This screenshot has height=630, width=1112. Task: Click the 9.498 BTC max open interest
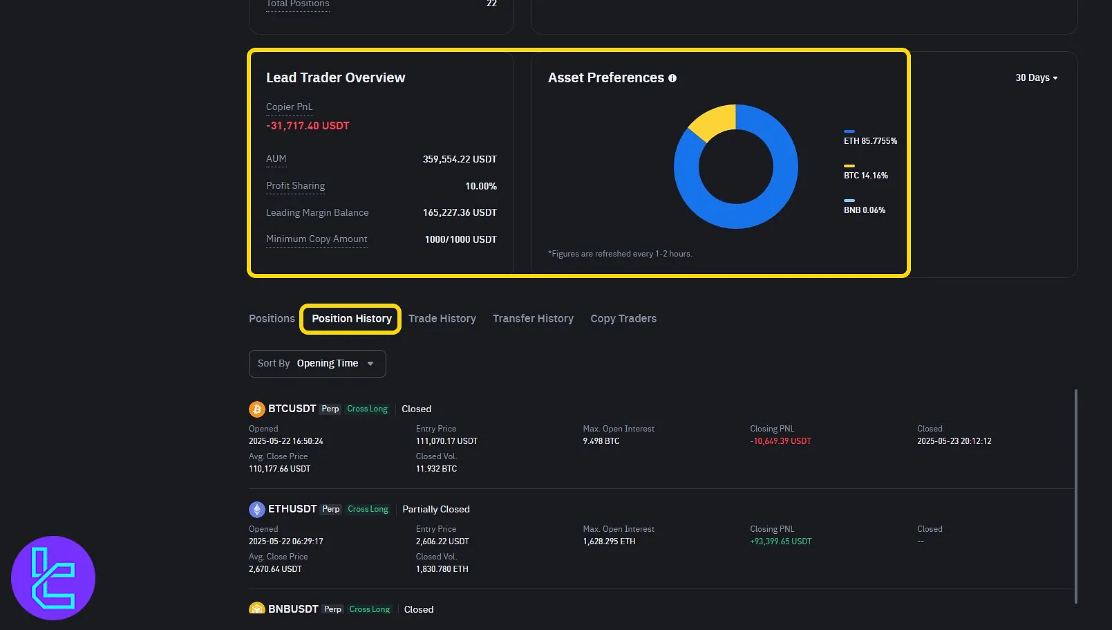[601, 441]
